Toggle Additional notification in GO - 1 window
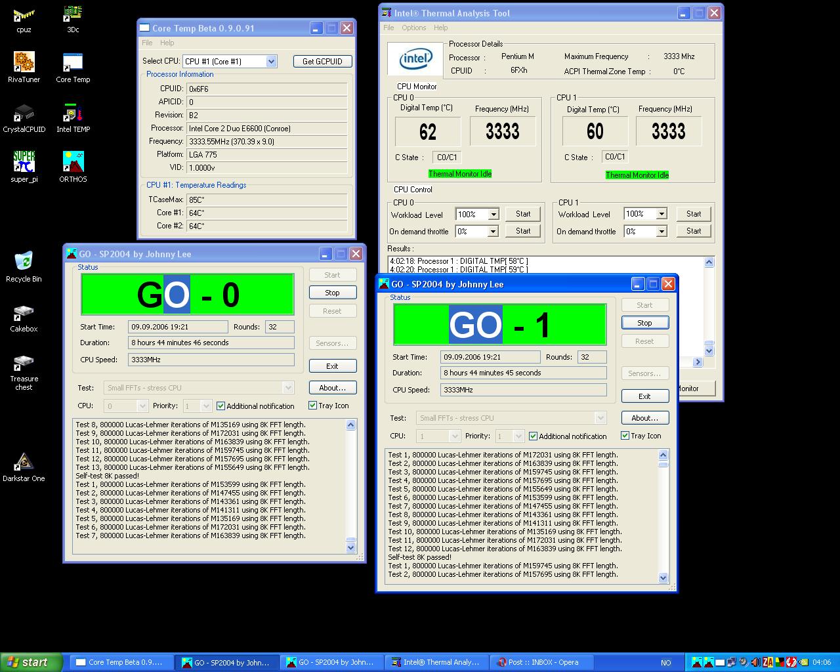The height and width of the screenshot is (672, 840). pos(567,436)
